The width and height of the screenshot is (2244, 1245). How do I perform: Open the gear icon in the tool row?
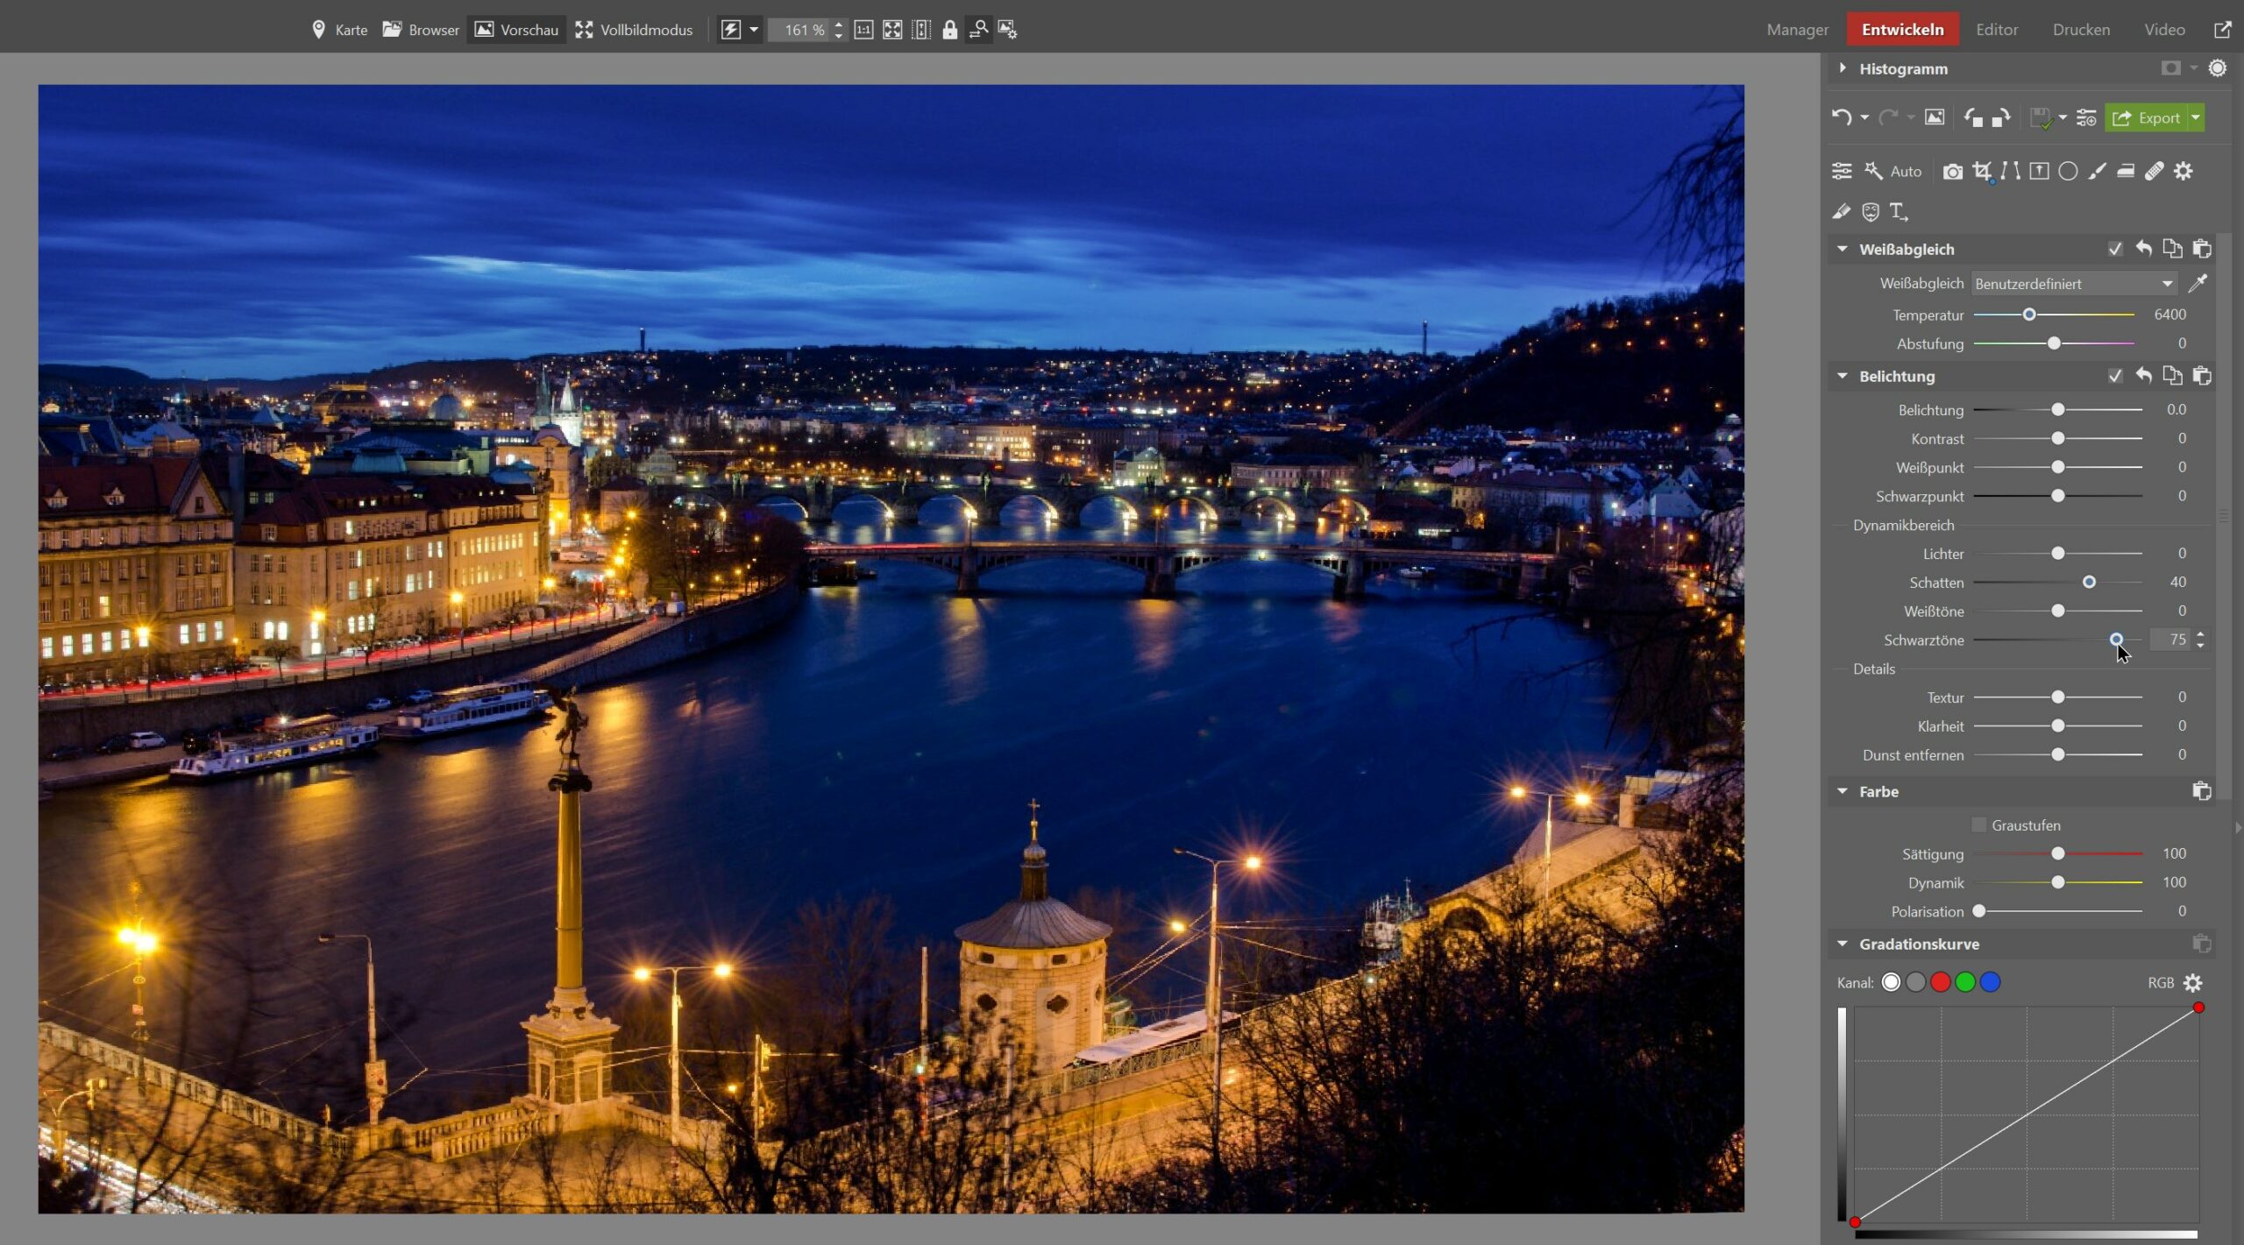2184,171
